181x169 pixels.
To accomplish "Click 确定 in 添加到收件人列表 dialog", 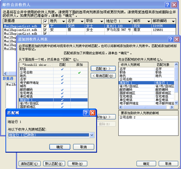I will (146, 164).
